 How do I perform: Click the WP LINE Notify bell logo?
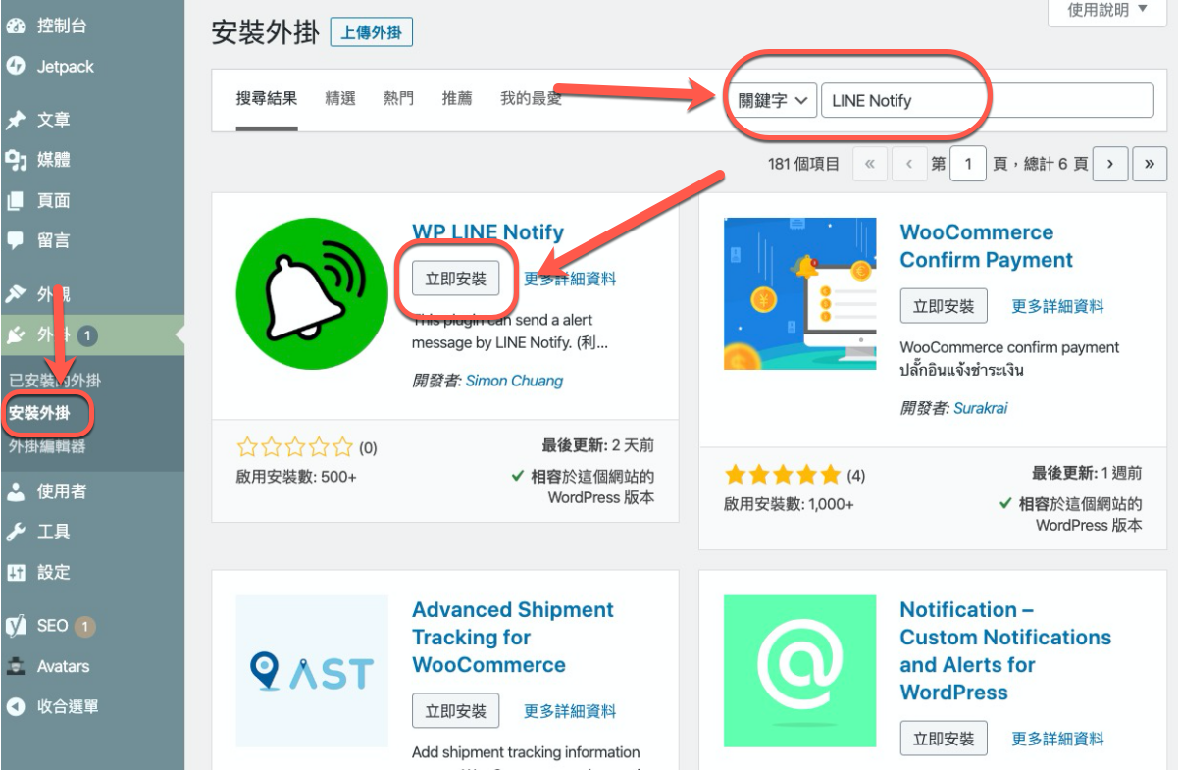(x=312, y=293)
